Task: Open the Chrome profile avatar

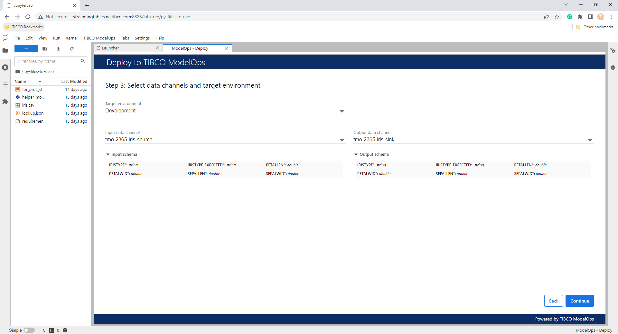Action: pyautogui.click(x=601, y=17)
